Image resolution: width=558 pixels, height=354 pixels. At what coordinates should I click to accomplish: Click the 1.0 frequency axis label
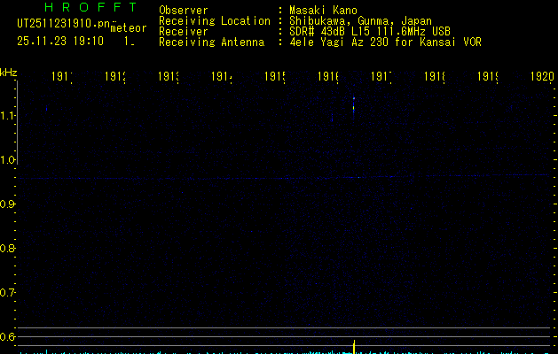point(7,160)
